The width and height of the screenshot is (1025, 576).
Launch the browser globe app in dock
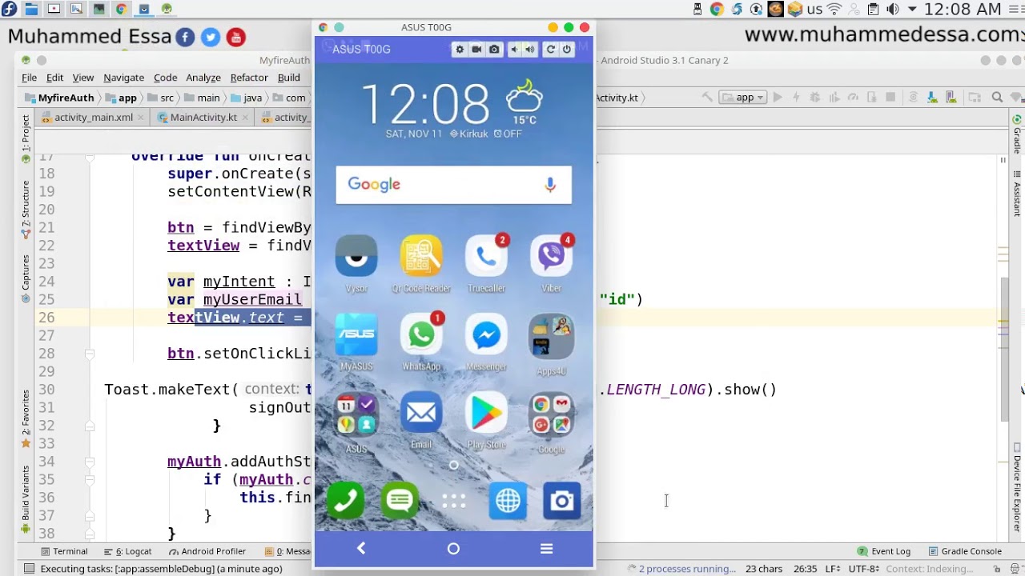pos(508,501)
